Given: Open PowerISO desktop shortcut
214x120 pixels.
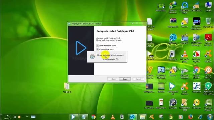Looking at the screenshot, I should coord(196,104).
